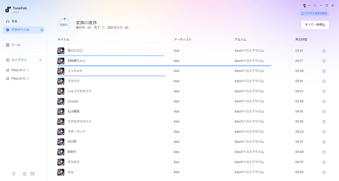The height and width of the screenshot is (181, 339).
Task: Click converting spinner icon for 夜のピエロ
Action: (324, 51)
